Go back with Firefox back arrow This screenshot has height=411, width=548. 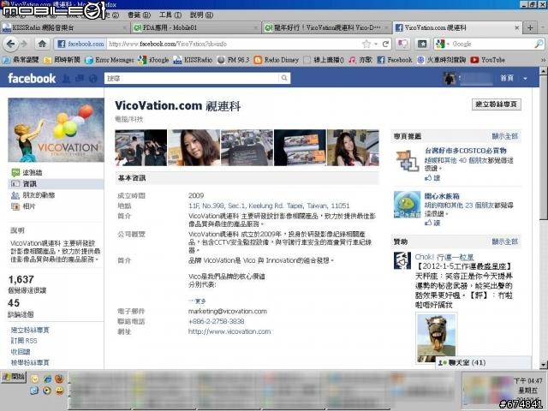(11, 44)
